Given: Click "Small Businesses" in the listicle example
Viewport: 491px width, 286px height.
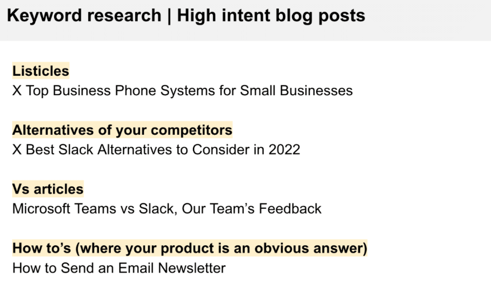Looking at the screenshot, I should coord(296,91).
